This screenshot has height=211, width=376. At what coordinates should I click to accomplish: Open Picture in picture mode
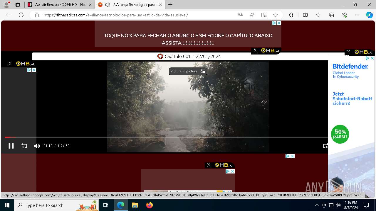[x=188, y=71]
